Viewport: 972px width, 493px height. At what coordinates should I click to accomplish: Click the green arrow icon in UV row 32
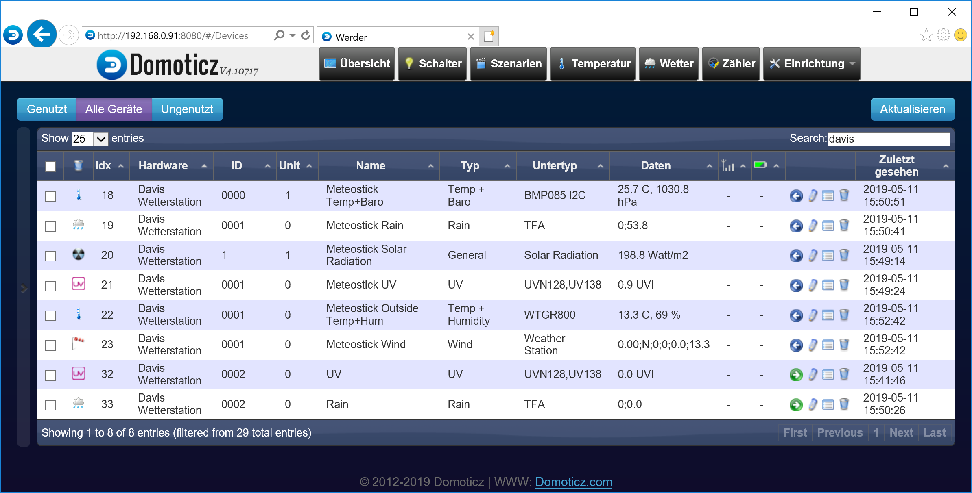796,375
